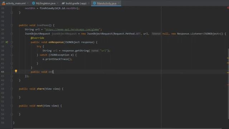Viewport: 229px width, 129px height.
Task: Click the loadMeme method name
Action: (x=43, y=25)
